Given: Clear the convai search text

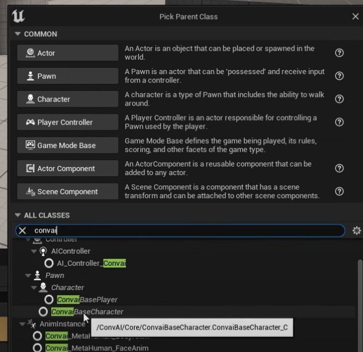Looking at the screenshot, I should [22, 230].
